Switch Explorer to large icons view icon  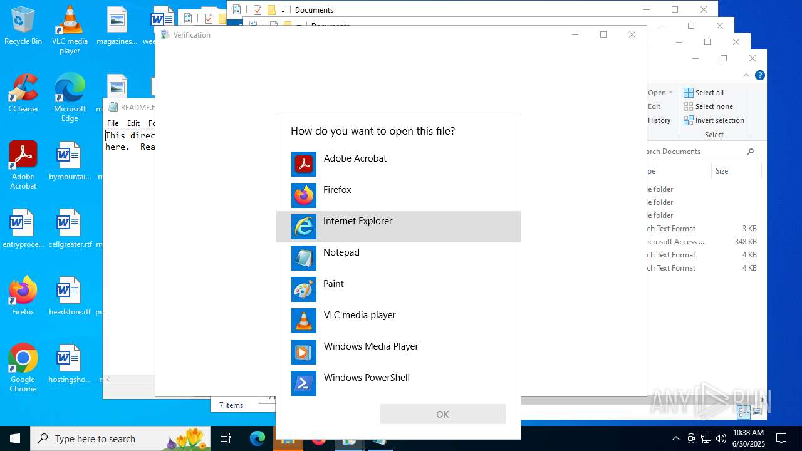click(758, 412)
